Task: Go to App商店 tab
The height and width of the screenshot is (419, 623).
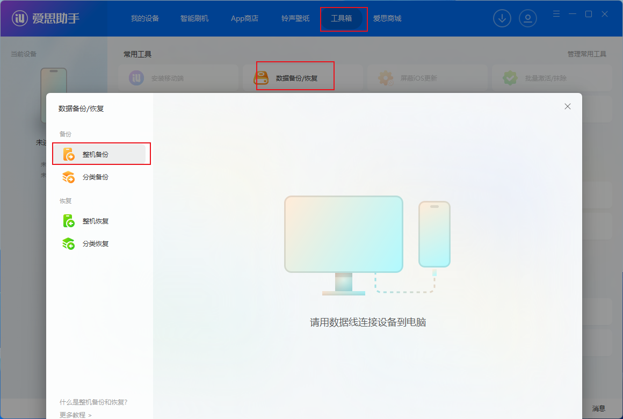Action: [244, 18]
